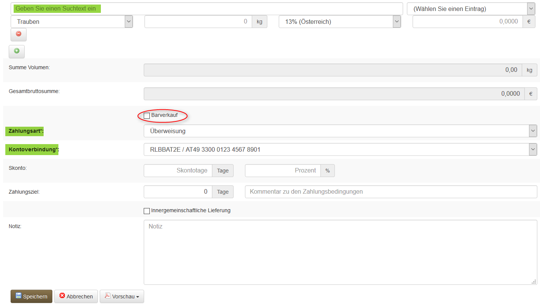Click the green add row icon
The width and height of the screenshot is (540, 306).
(x=17, y=51)
